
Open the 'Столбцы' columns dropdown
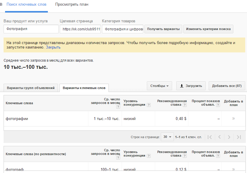point(159,86)
